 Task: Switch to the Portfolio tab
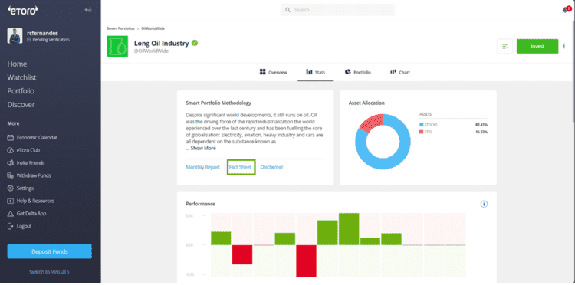coord(358,72)
